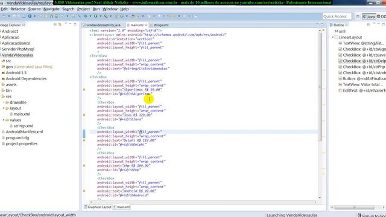Collapse the layout folder

tap(4, 108)
